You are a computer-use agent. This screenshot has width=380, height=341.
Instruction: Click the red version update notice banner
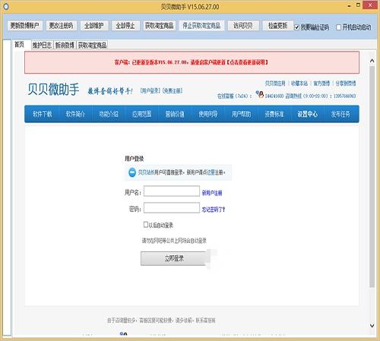pyautogui.click(x=192, y=62)
